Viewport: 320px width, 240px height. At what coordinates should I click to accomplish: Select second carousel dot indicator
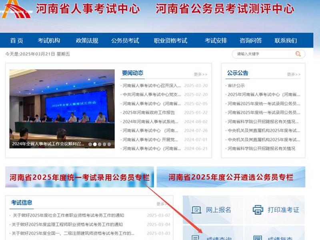pyautogui.click(x=95, y=144)
